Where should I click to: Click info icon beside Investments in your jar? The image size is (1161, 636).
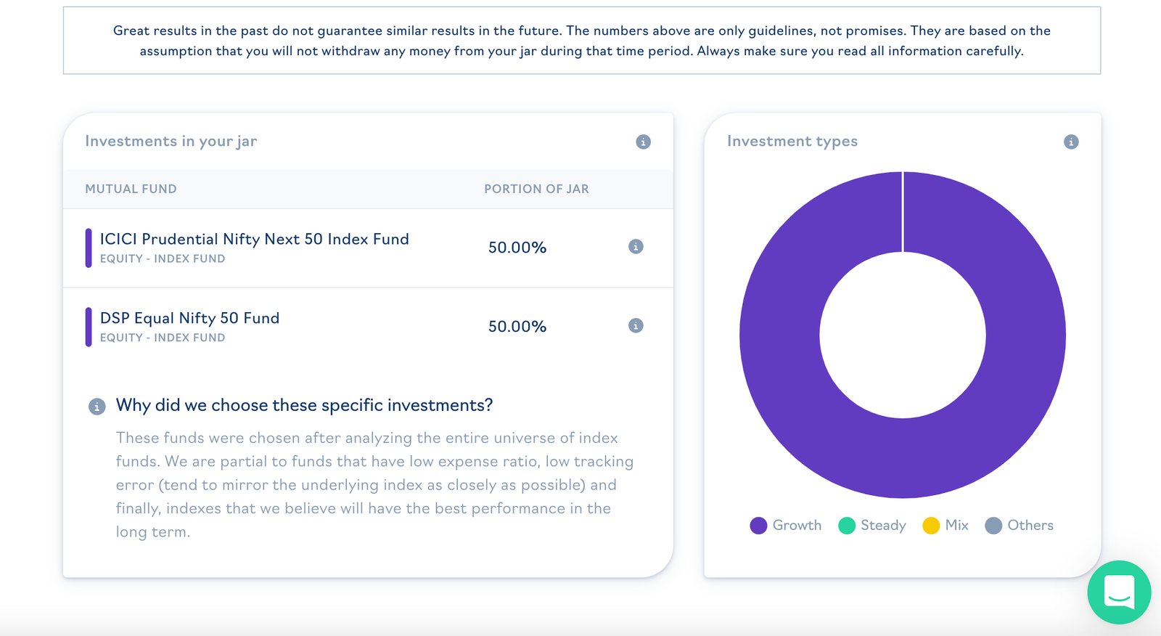(643, 142)
